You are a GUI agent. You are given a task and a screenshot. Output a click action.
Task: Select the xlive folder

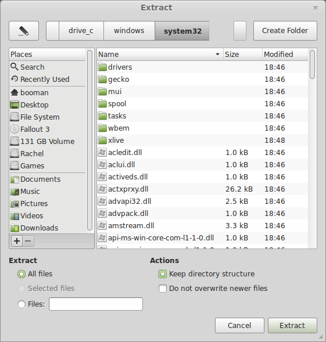tap(202, 141)
